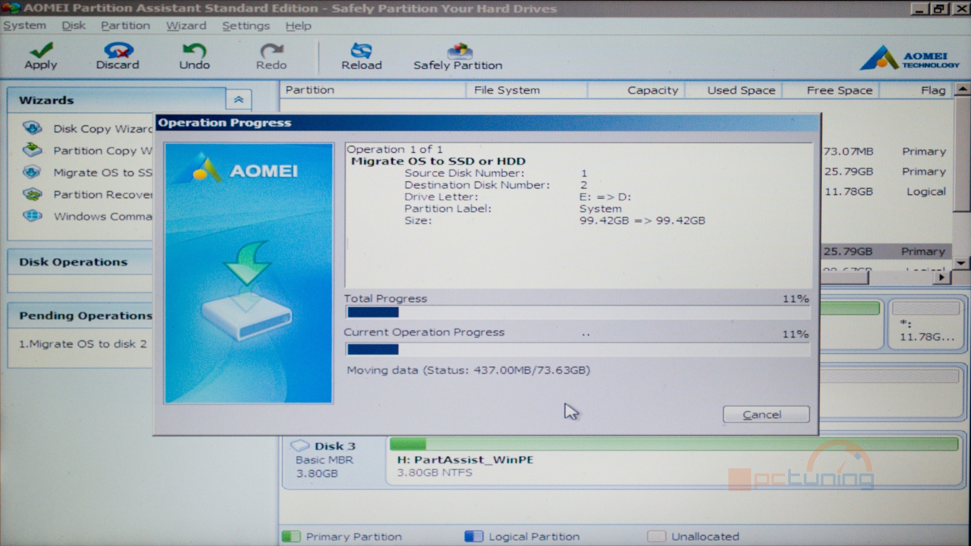The width and height of the screenshot is (971, 546).
Task: Select Disk Copy Wizard link
Action: [102, 129]
